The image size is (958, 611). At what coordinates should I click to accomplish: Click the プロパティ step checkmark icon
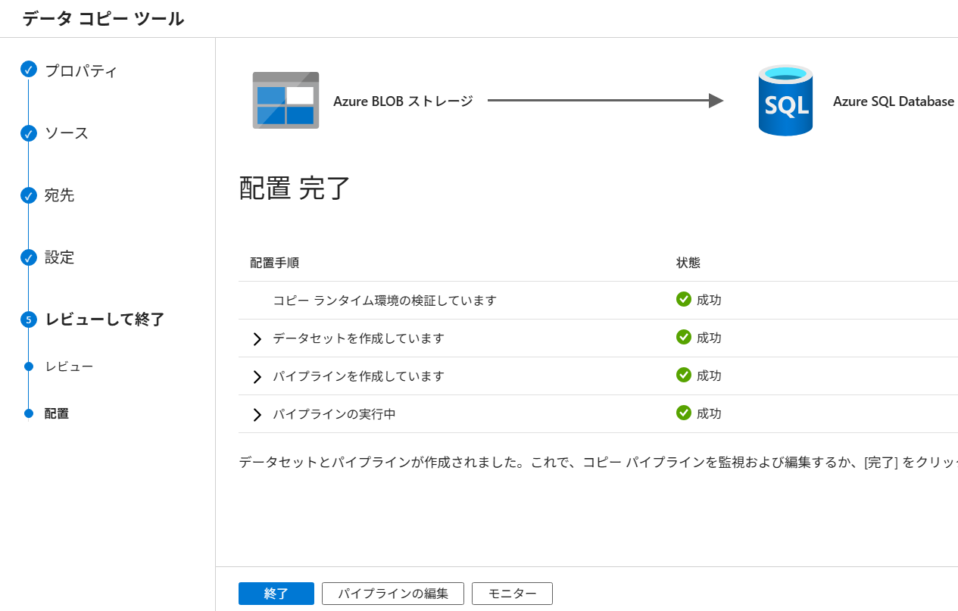(x=28, y=70)
